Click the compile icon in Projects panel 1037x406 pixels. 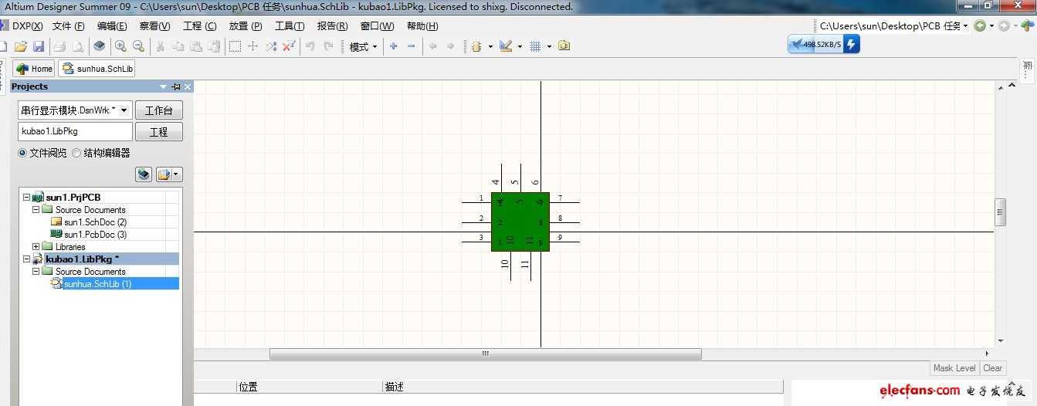tap(144, 174)
